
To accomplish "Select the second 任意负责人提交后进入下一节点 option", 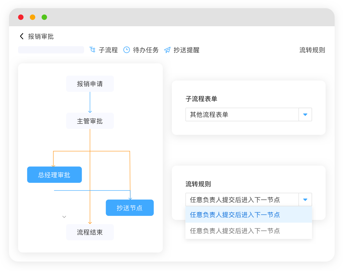I will point(235,231).
